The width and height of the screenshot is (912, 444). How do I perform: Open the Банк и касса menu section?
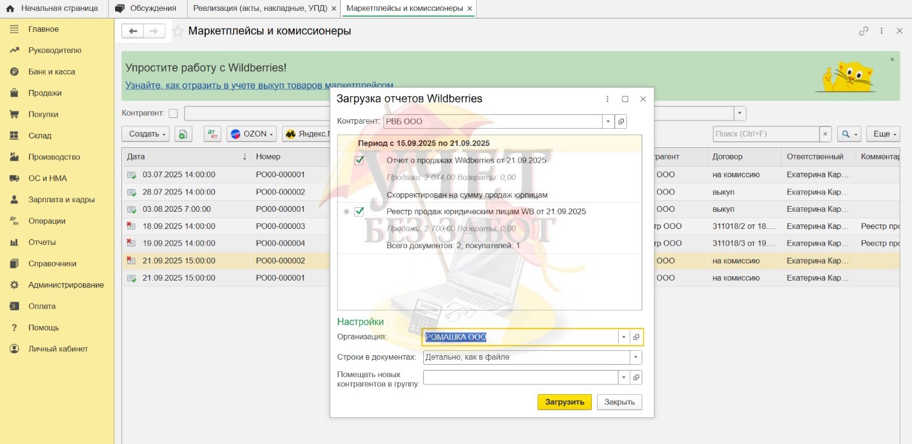(52, 71)
